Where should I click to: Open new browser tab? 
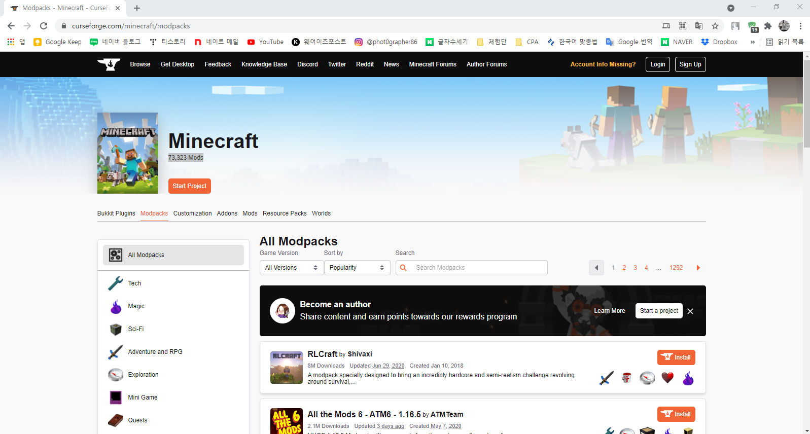click(137, 8)
